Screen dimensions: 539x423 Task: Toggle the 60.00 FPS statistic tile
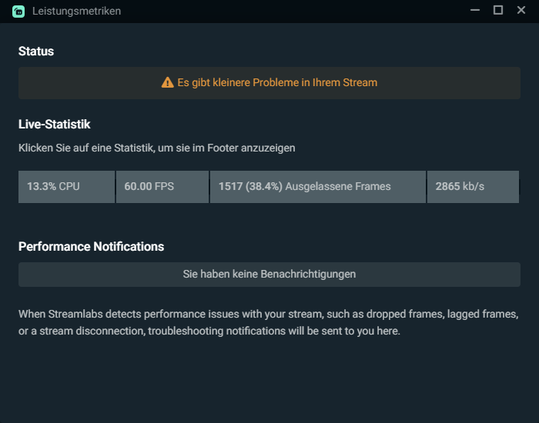pos(162,187)
